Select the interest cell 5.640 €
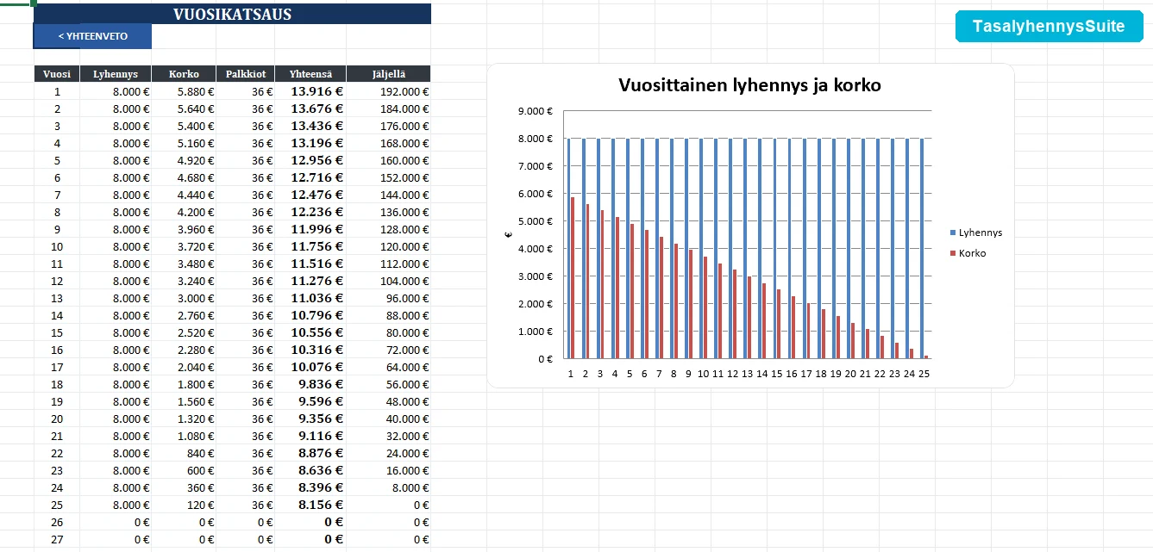1153x552 pixels. (184, 109)
